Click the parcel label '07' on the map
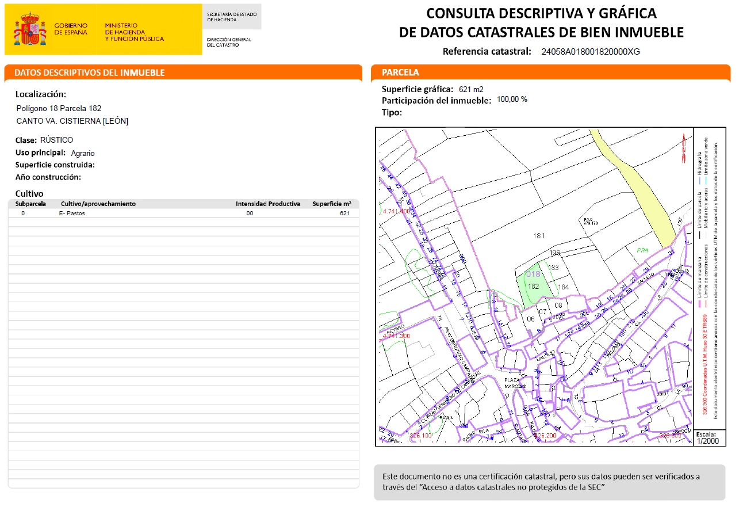 click(x=542, y=311)
